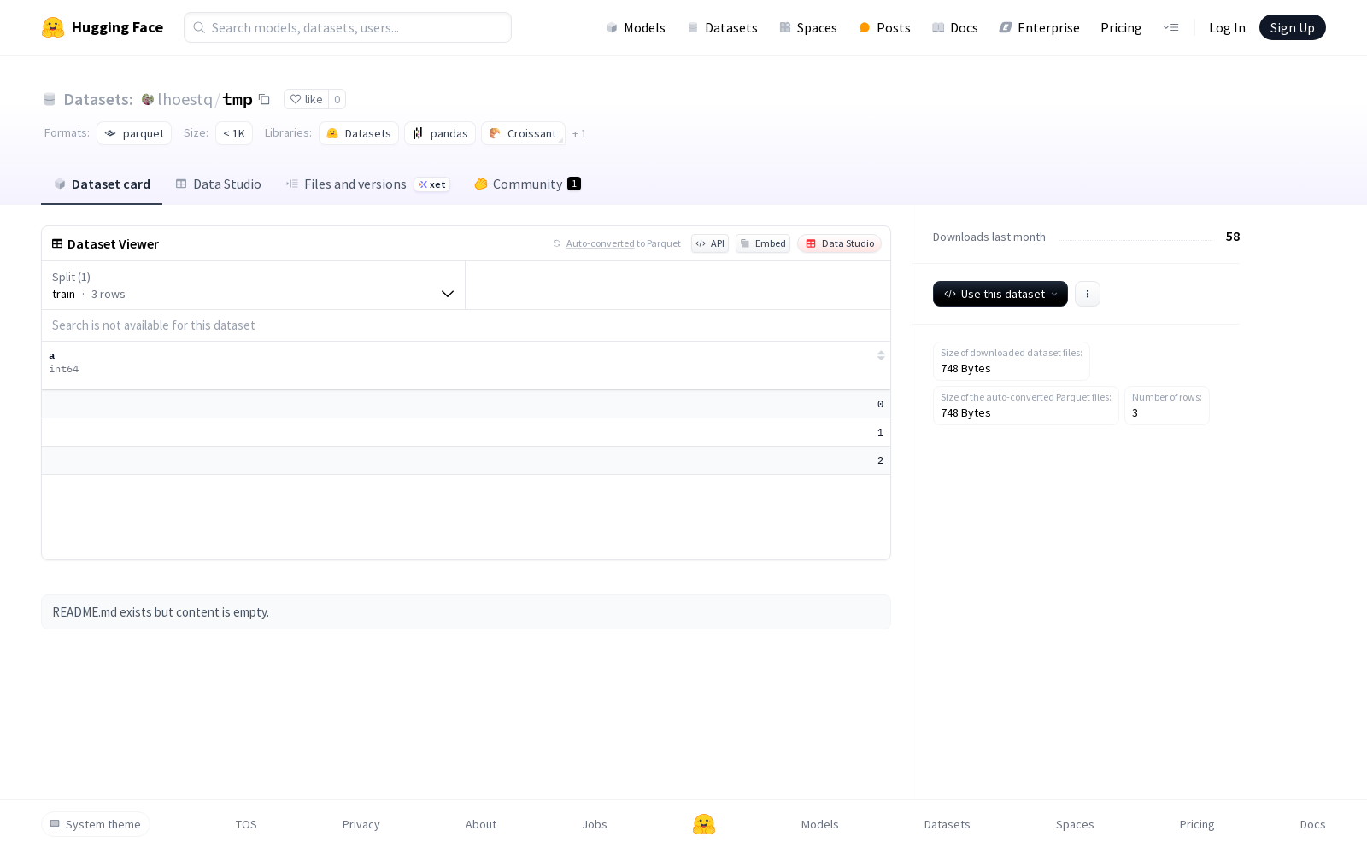Show more libraries with + 1
The width and height of the screenshot is (1367, 854).
pos(579,133)
